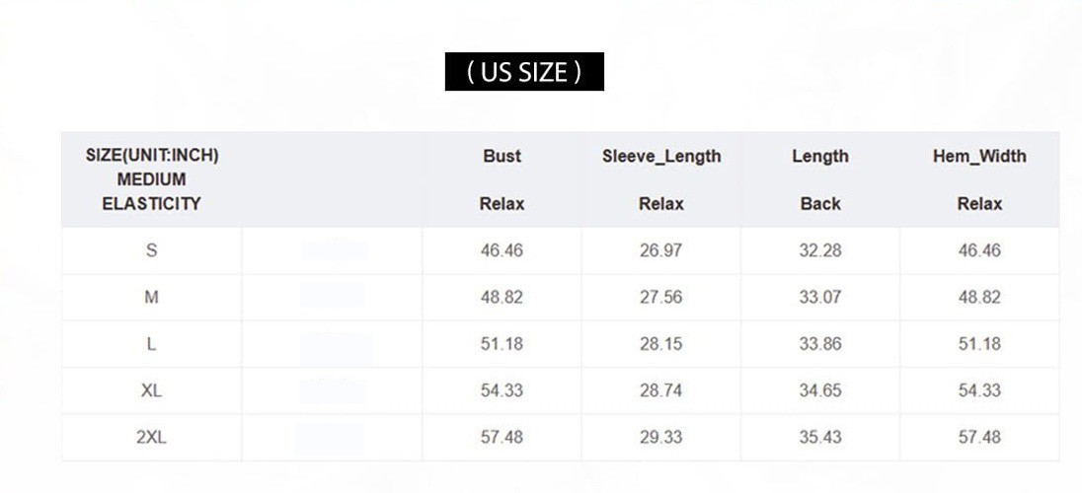Viewport: 1082px width, 493px height.
Task: Click the 57.48 Bust value for 2XL
Action: (502, 437)
